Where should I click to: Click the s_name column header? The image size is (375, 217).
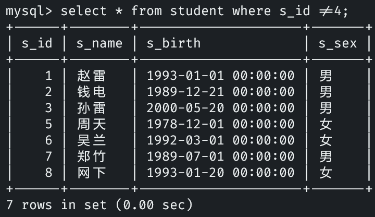99,43
